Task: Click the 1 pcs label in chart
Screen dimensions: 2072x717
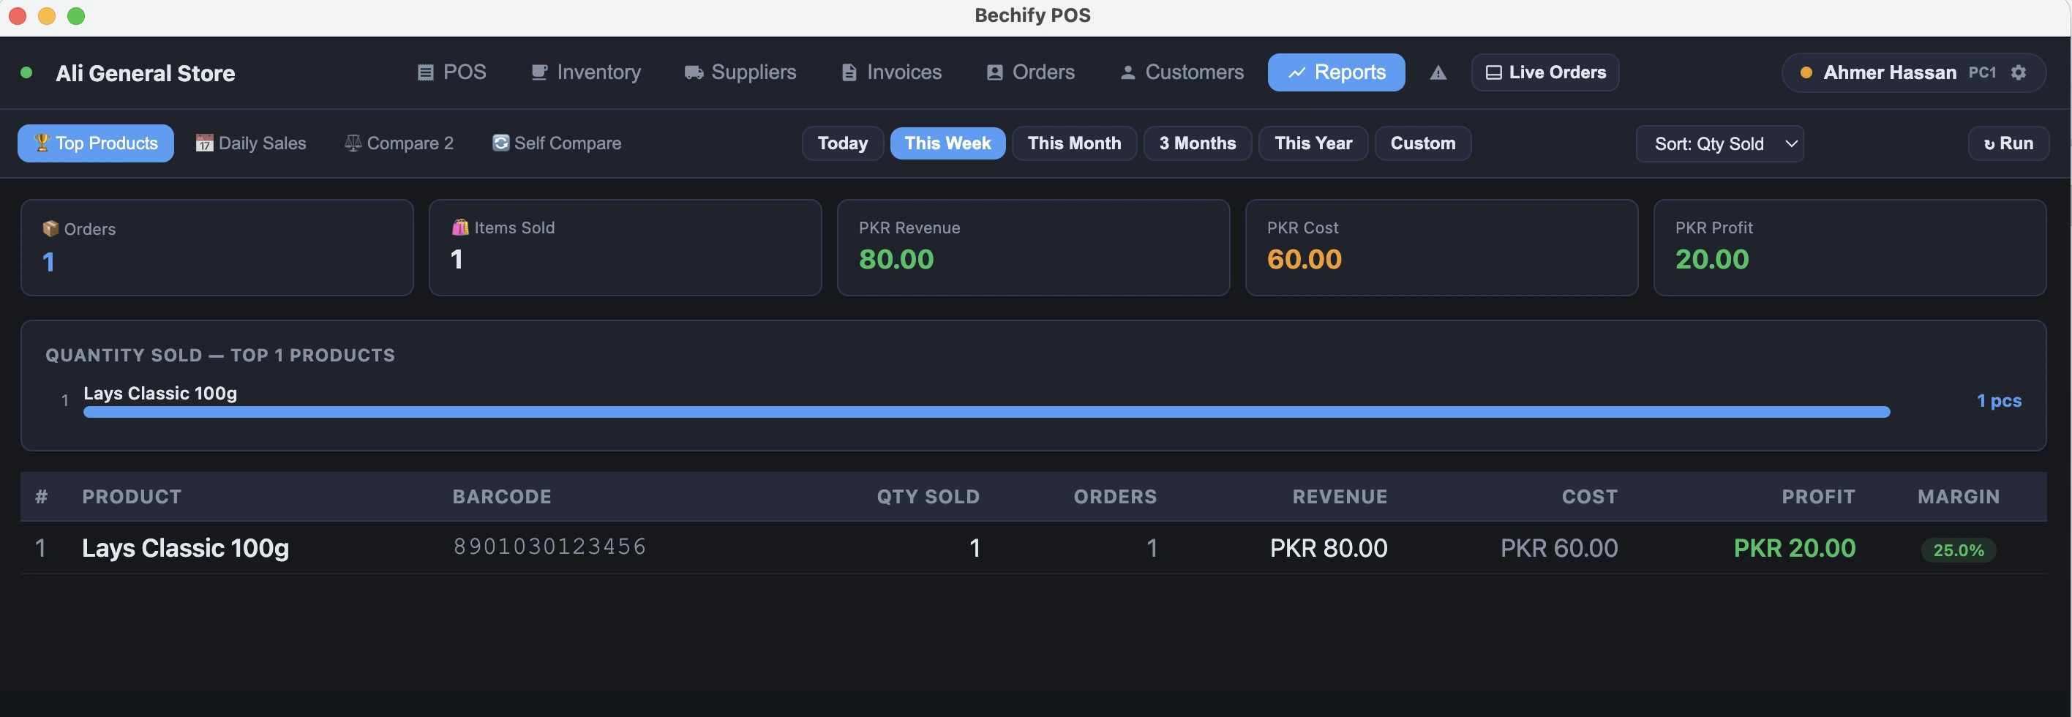Action: (x=1999, y=401)
